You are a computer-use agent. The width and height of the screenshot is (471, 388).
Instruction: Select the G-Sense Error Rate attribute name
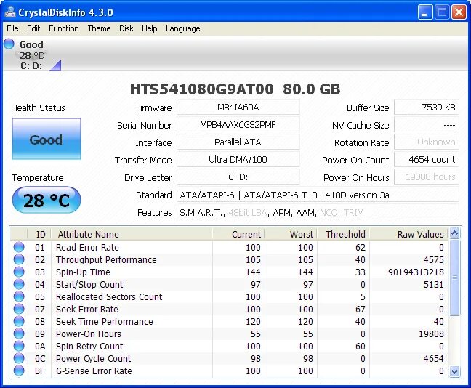pos(94,371)
